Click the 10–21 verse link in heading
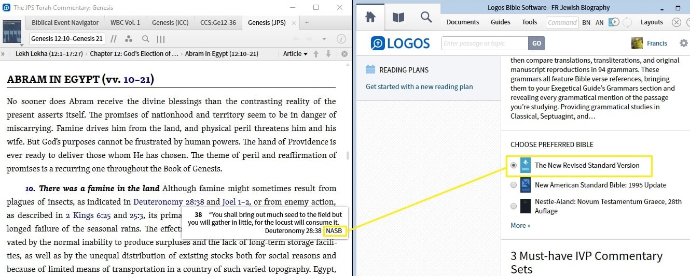This screenshot has height=276, width=690. tap(136, 79)
